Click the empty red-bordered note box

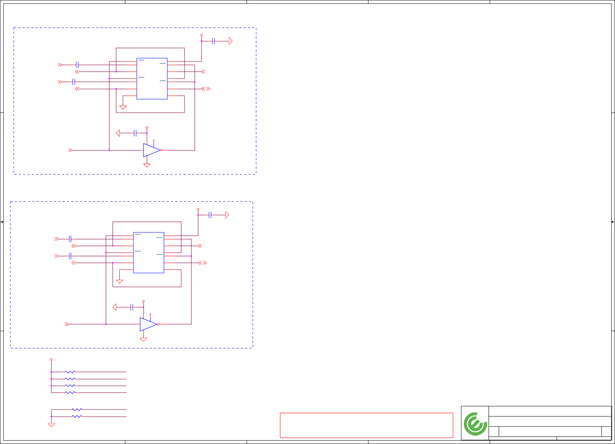(366, 425)
